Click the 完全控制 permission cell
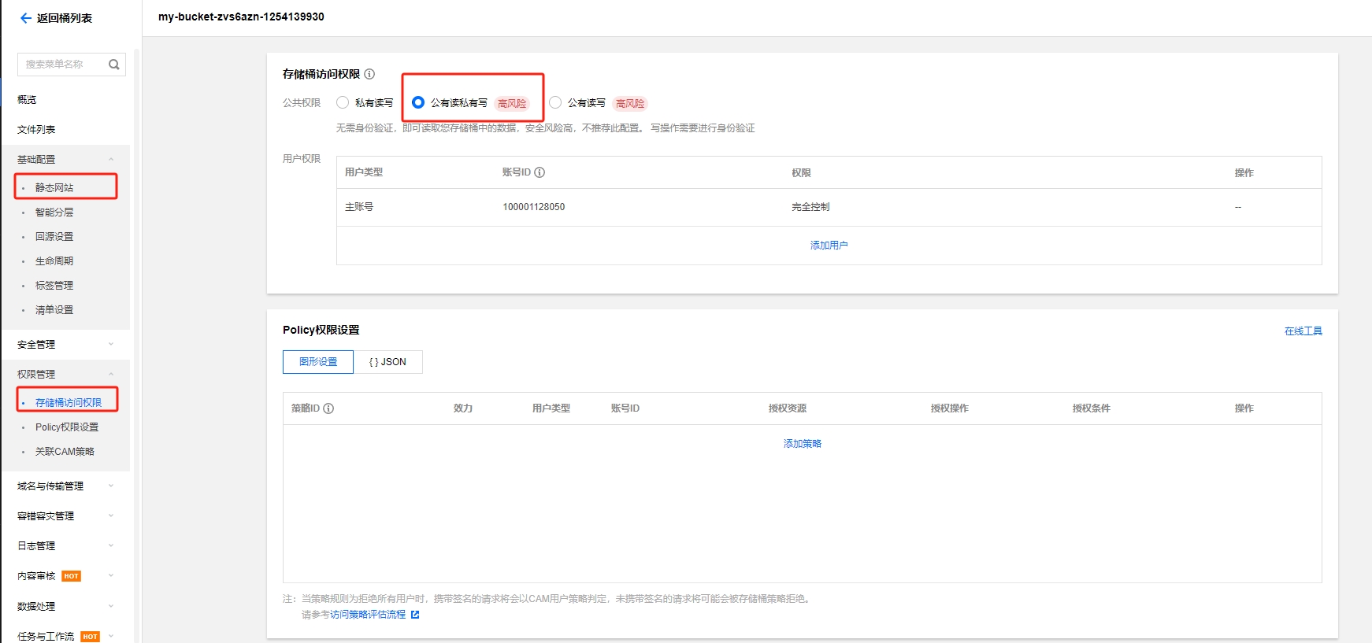Viewport: 1372px width, 643px height. [x=811, y=207]
